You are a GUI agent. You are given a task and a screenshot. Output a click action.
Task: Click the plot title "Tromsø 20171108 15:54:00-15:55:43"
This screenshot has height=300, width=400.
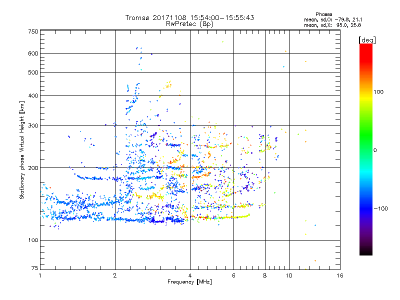(x=189, y=17)
